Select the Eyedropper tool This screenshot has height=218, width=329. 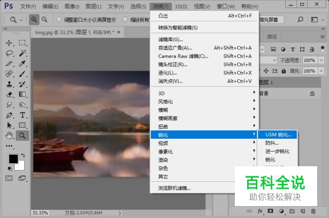pyautogui.click(x=22, y=64)
